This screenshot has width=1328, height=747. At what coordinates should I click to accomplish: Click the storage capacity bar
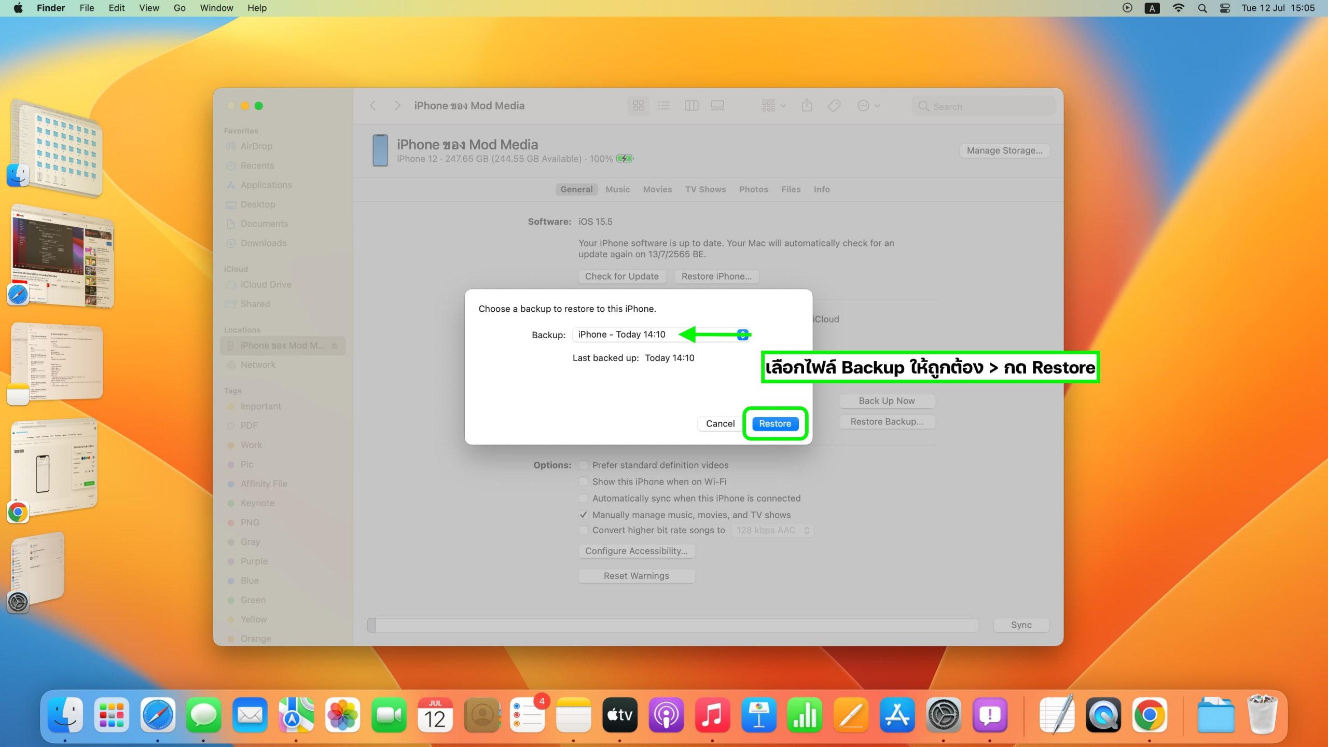pyautogui.click(x=673, y=625)
